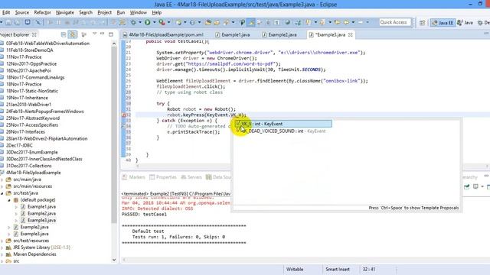
Task: Select the 03Feb18-WebTableWebDriverAutomation project
Action: [x=47, y=44]
